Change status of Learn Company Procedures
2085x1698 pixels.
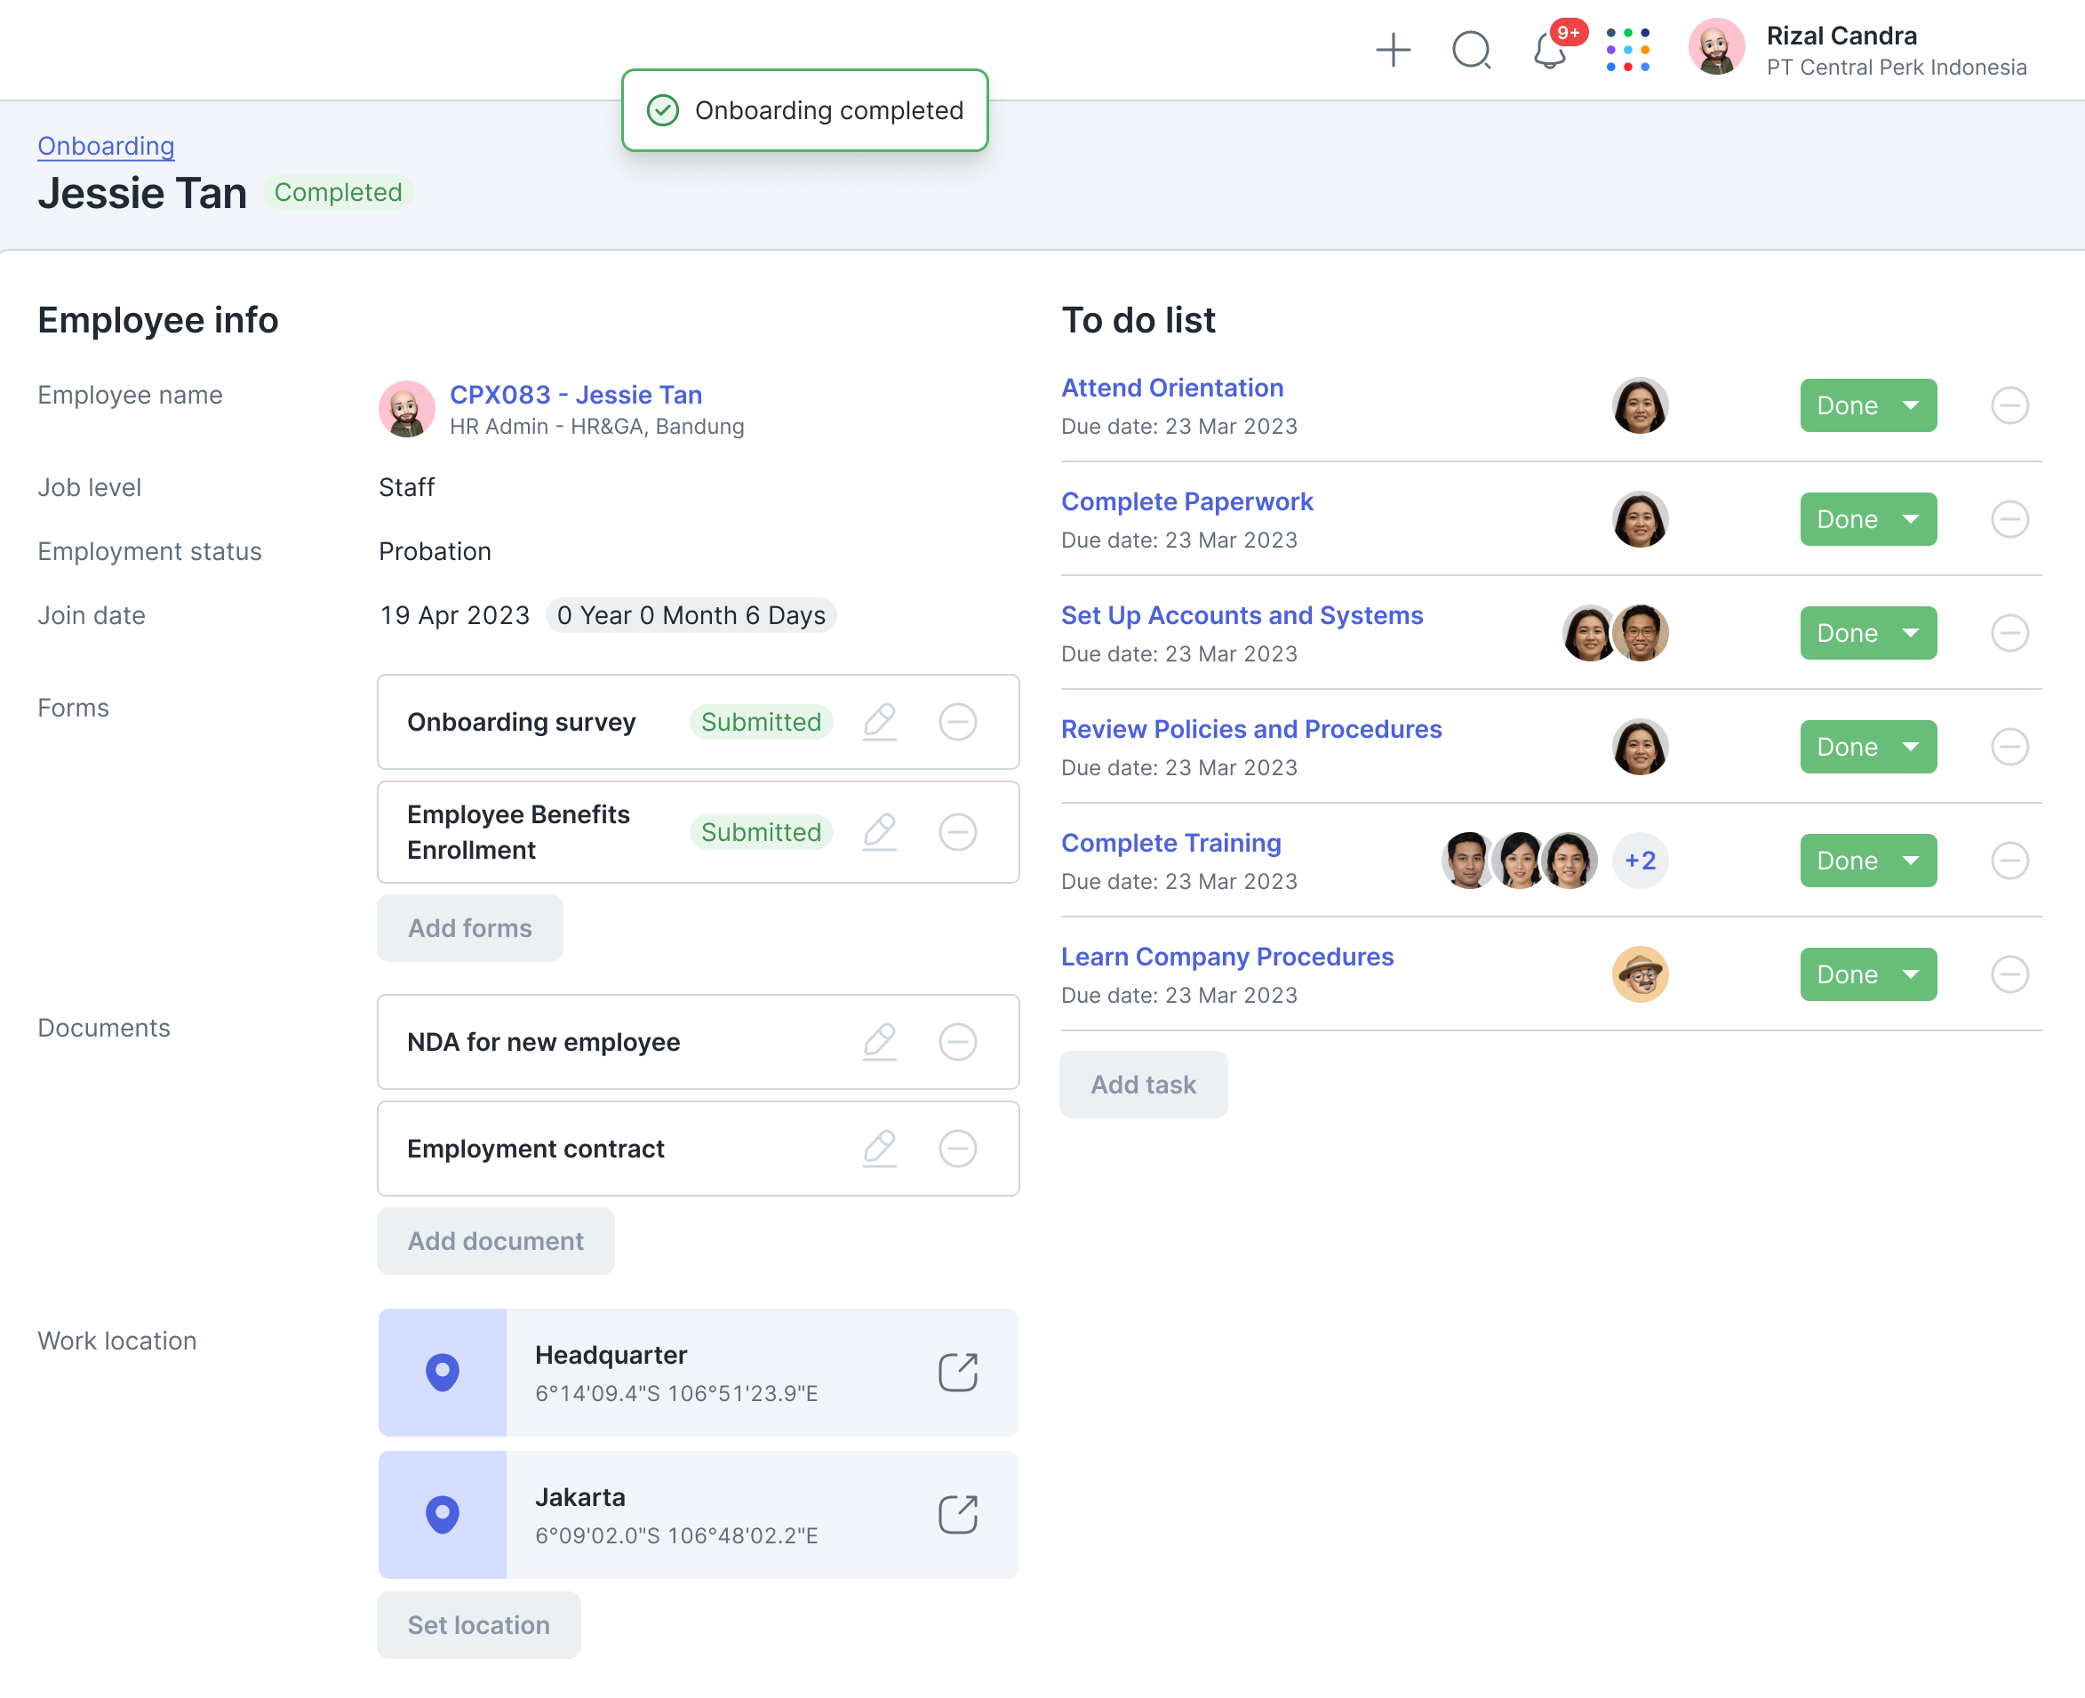point(1867,974)
